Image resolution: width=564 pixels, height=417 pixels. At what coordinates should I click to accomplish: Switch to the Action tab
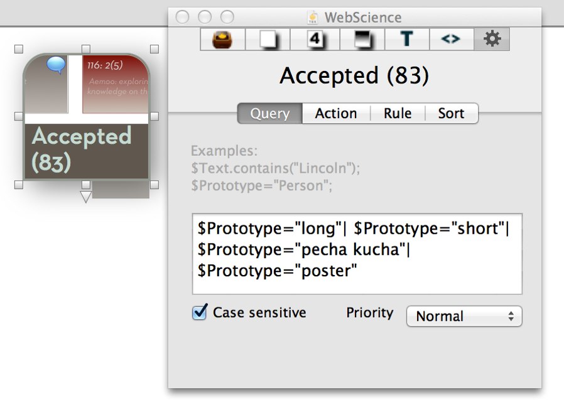point(336,113)
